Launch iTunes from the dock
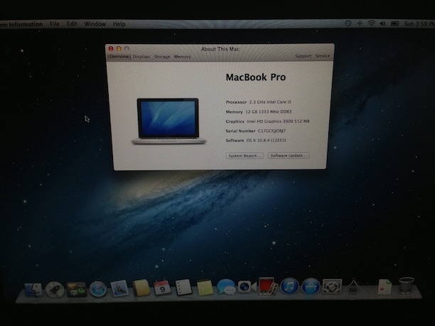 (x=288, y=286)
